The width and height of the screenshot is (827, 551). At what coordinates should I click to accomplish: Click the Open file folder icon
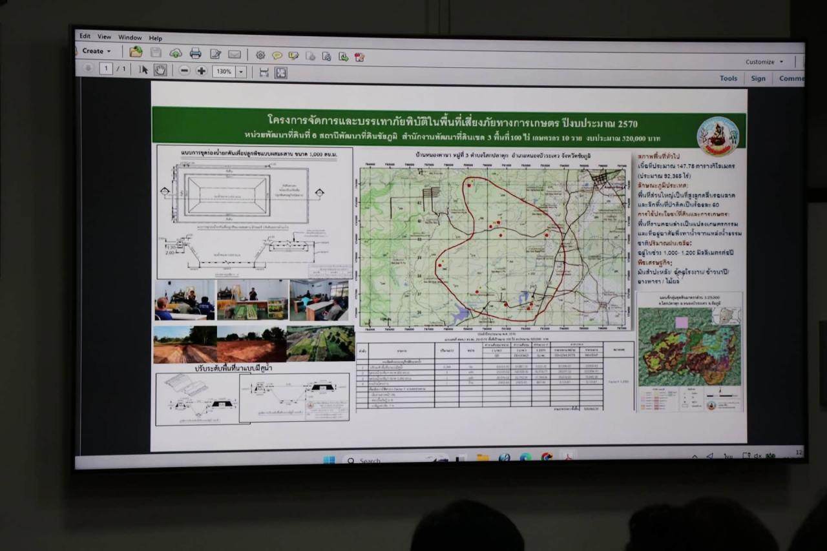(136, 52)
